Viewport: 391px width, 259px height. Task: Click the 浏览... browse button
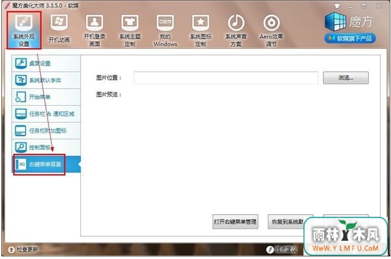pos(346,78)
